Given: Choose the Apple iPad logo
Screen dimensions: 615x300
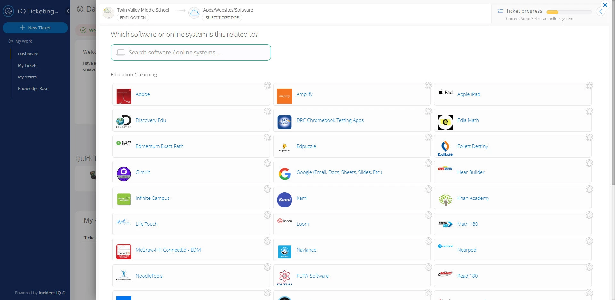Looking at the screenshot, I should [x=445, y=92].
